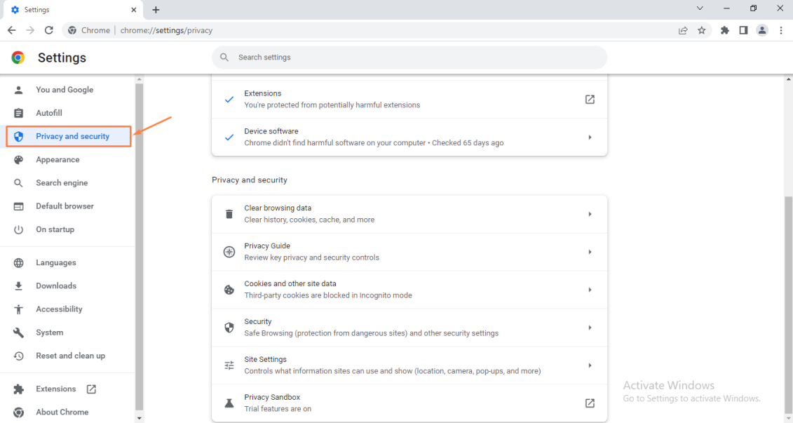Click the profile avatar icon
This screenshot has width=793, height=423.
pyautogui.click(x=762, y=30)
